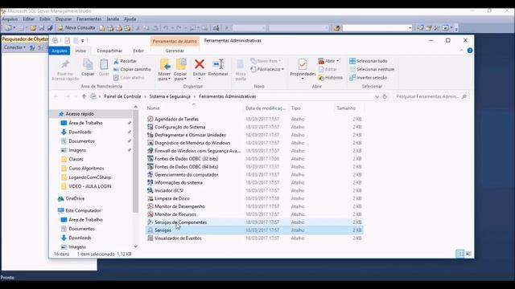Sort by the Tamanho column header
Viewport: 515px width, 289px height.
[x=346, y=108]
